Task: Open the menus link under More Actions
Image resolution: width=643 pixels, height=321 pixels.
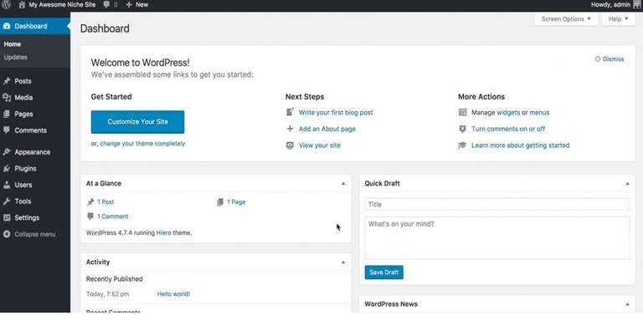Action: tap(539, 112)
